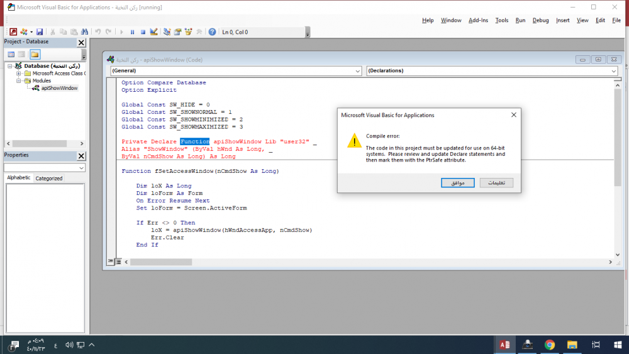The height and width of the screenshot is (354, 629).
Task: Open the Add-Ins menu
Action: pos(478,20)
